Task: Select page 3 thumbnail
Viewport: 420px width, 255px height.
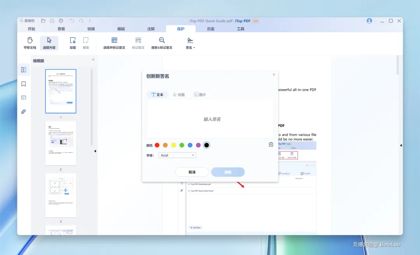Action: click(61, 195)
